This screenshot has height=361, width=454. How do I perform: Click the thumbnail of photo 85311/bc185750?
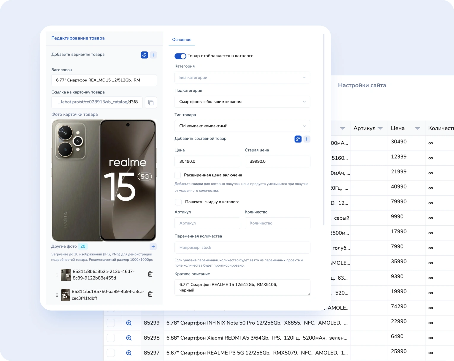coord(66,295)
